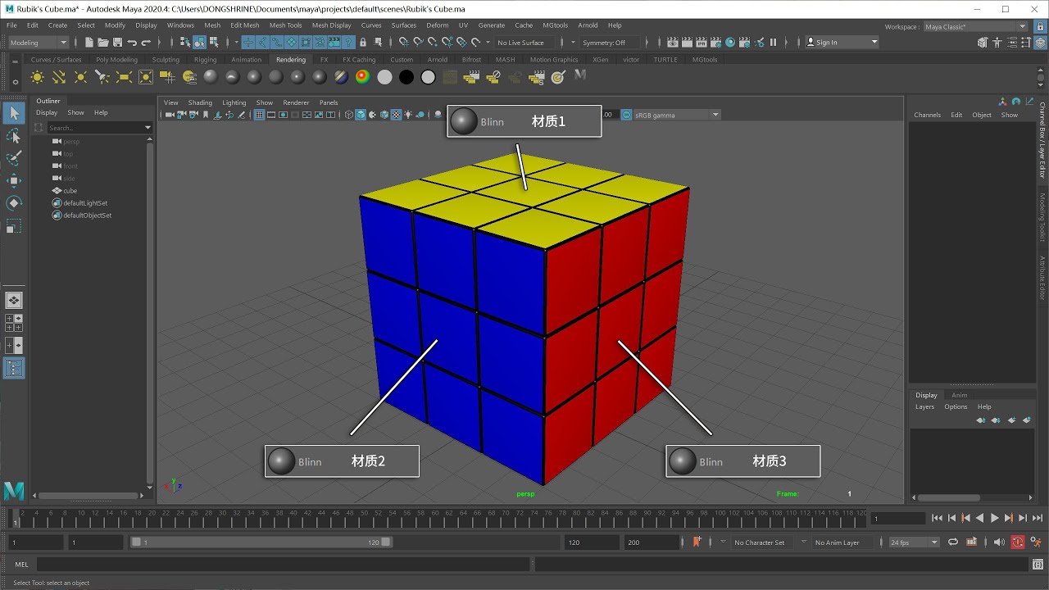
Task: Click Layers in the Layer Editor menu
Action: 924,406
